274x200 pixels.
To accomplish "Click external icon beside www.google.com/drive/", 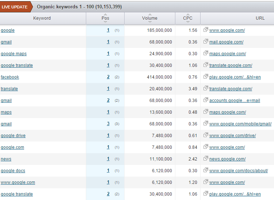I will click(x=206, y=135).
